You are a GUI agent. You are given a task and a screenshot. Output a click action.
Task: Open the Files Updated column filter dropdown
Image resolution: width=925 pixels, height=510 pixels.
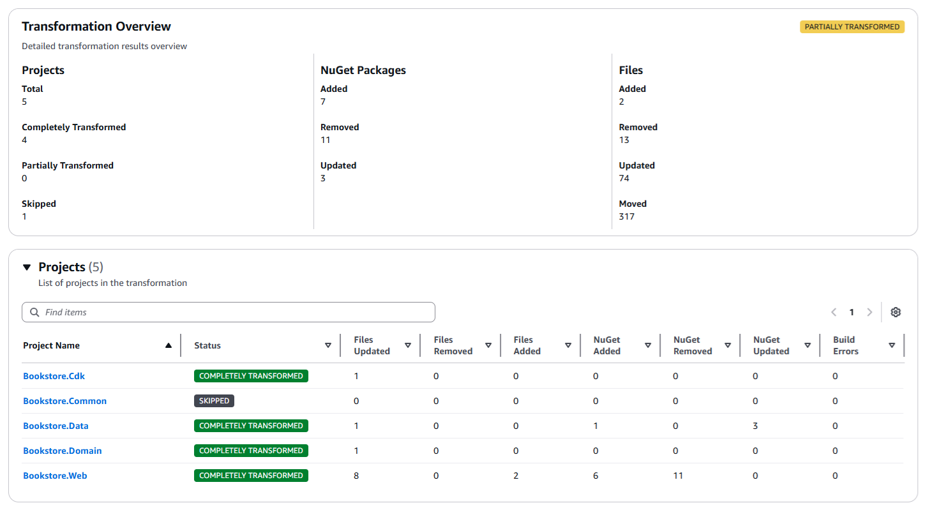(408, 345)
